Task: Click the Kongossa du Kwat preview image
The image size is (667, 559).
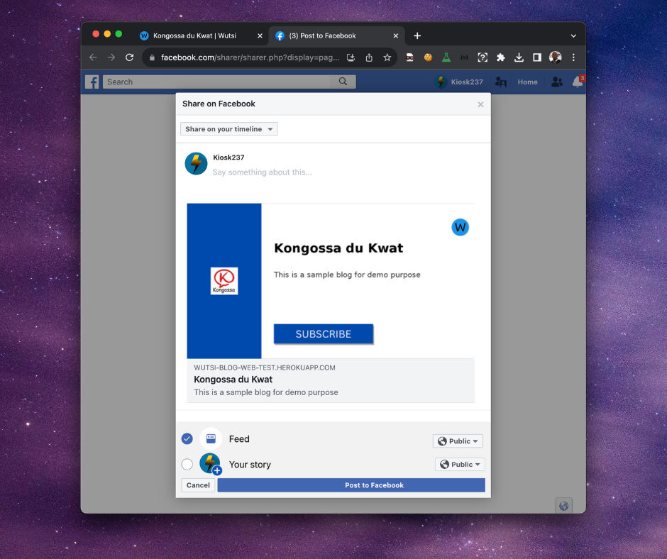Action: coord(331,281)
